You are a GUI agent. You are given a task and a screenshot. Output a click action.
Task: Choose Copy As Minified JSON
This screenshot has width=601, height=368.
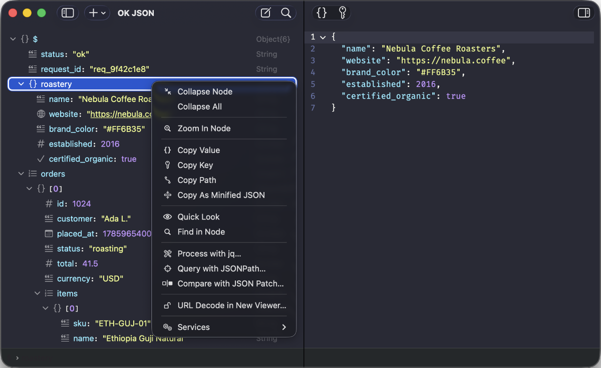224,195
